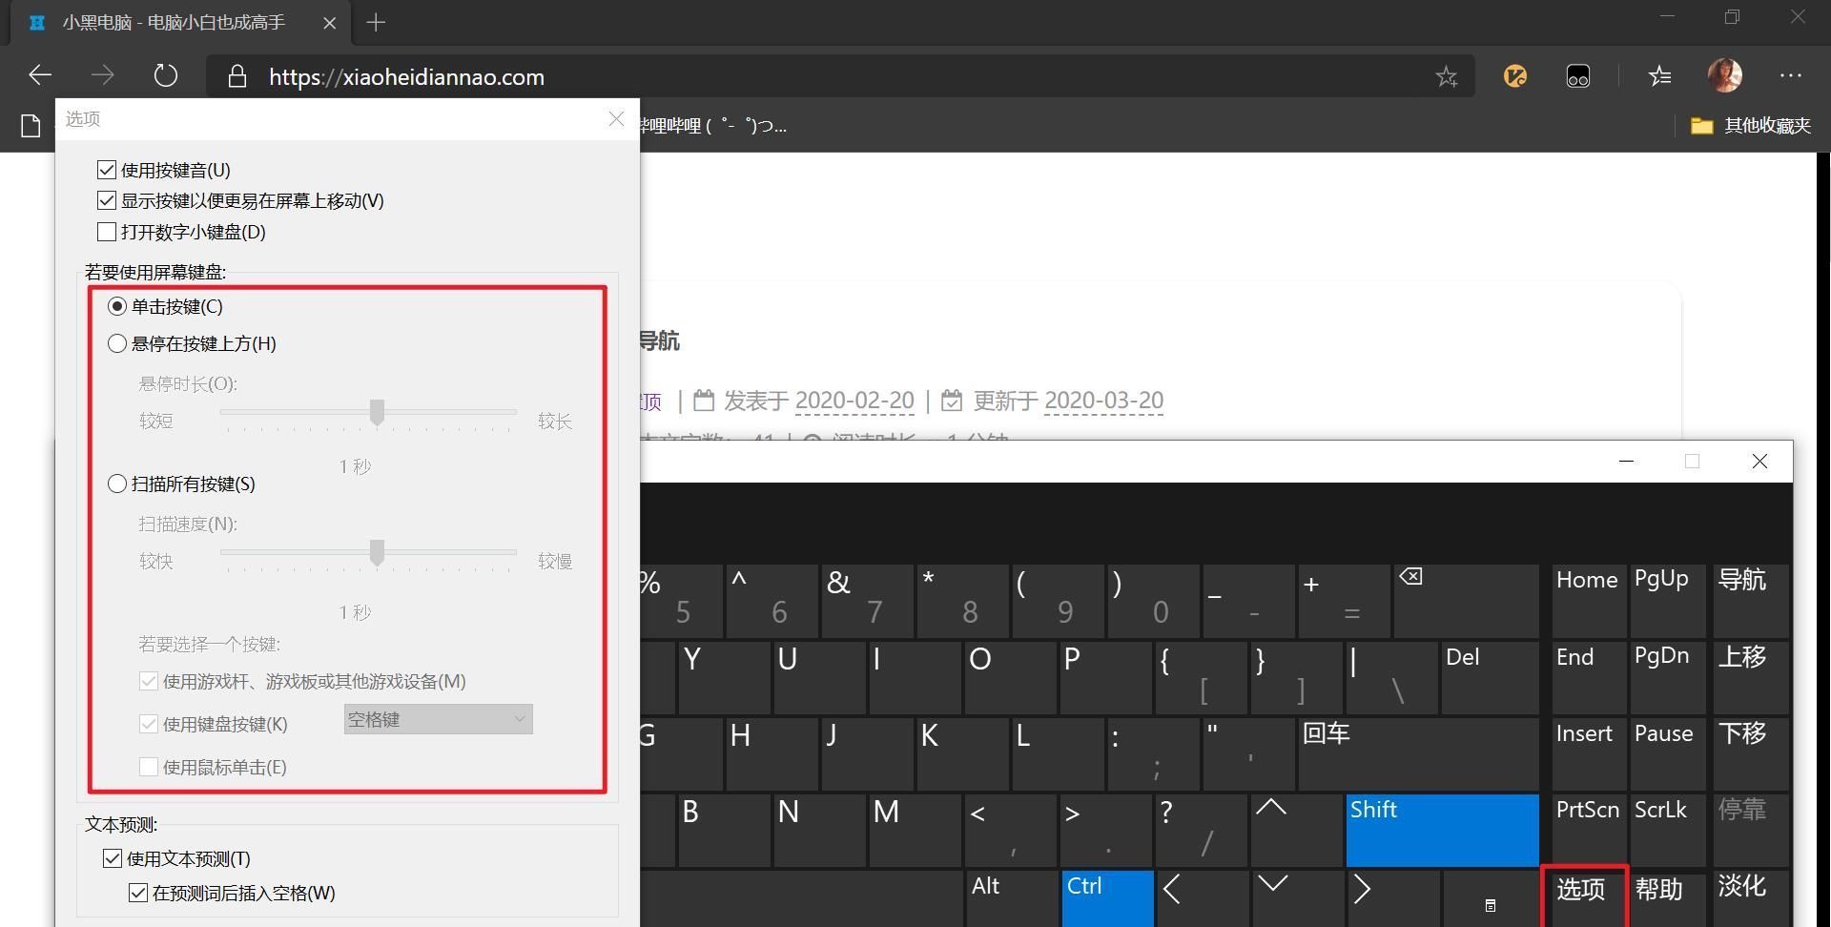The width and height of the screenshot is (1831, 927).
Task: Click the 淡化 key on on-screen keyboard
Action: pos(1751,898)
